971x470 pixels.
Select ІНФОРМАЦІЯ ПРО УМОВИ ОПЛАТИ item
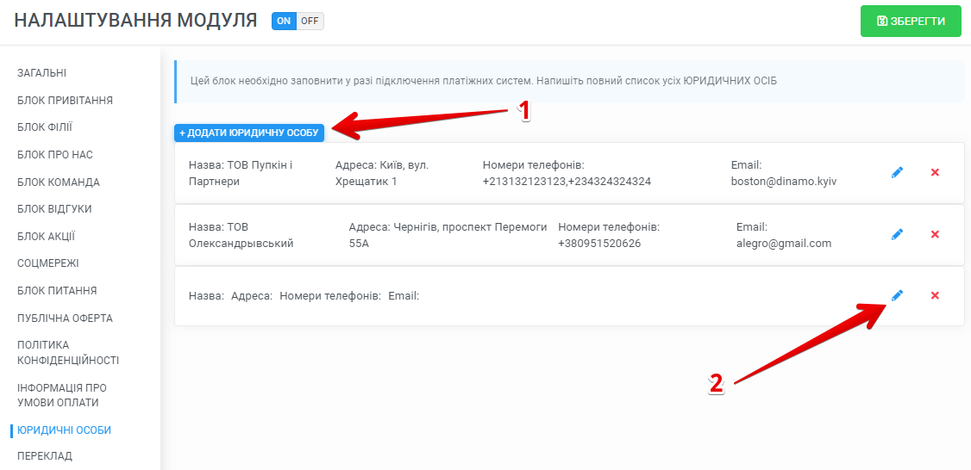pos(62,395)
